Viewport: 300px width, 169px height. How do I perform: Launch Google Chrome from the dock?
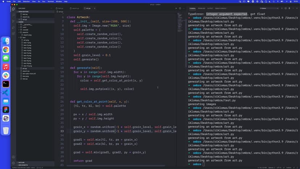[6, 50]
